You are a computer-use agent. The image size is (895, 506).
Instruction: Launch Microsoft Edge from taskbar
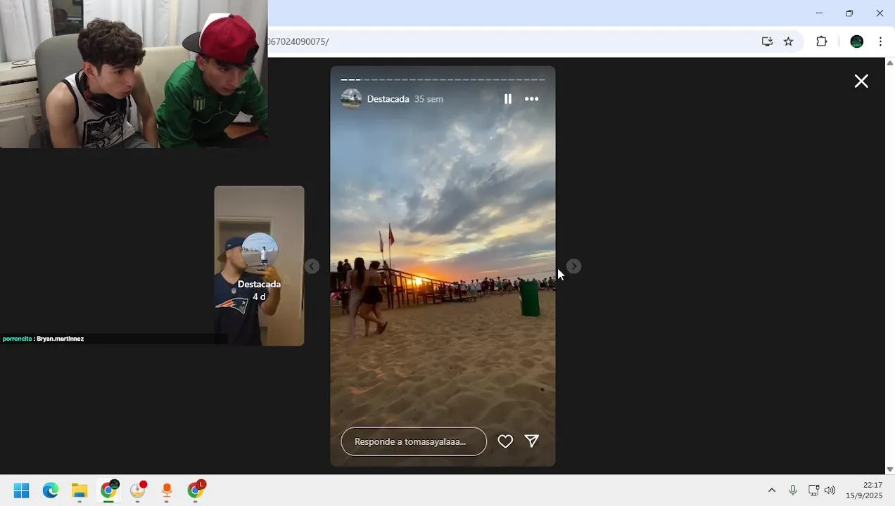[51, 491]
